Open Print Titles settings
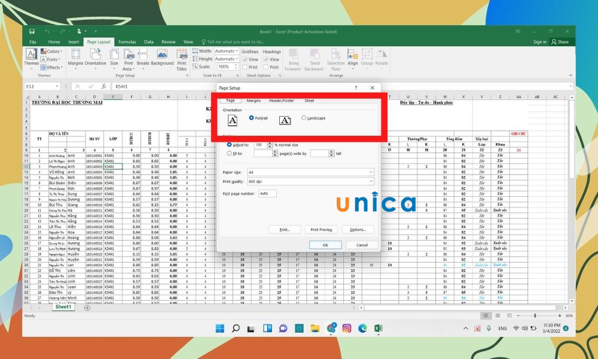 182,59
